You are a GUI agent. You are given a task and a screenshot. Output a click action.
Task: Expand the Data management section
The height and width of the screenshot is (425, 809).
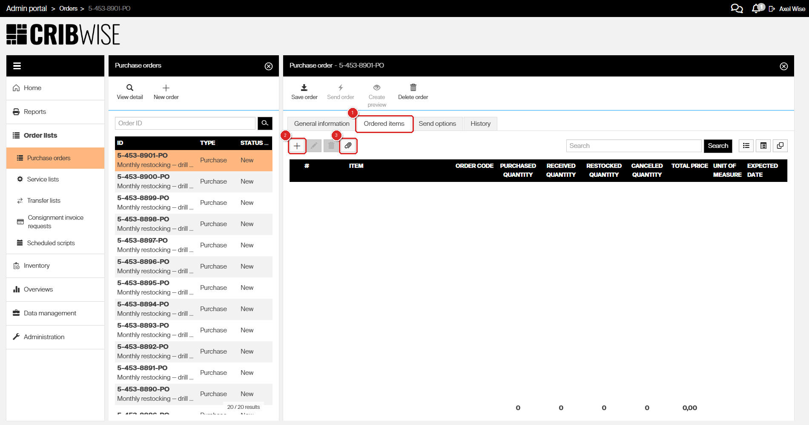50,313
